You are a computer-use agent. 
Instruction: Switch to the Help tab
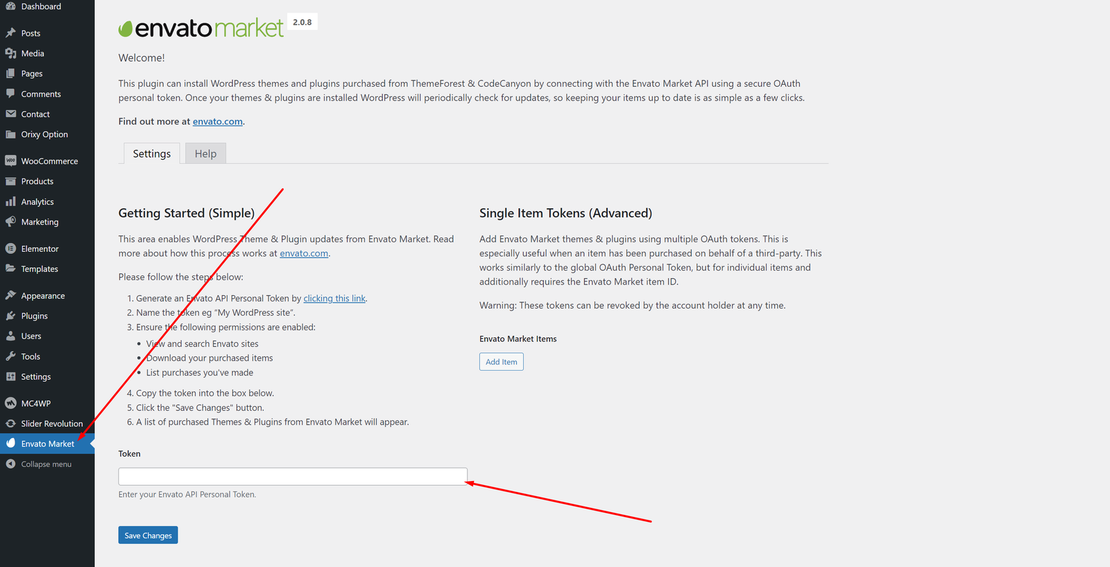click(x=205, y=153)
